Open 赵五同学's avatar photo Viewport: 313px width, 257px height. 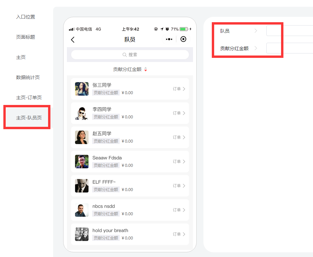82,137
